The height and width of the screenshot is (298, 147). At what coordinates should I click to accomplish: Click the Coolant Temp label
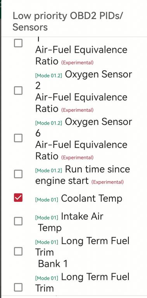[x=92, y=199]
